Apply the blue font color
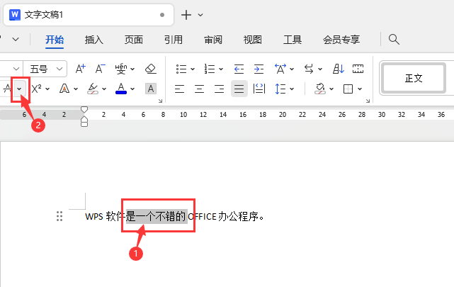This screenshot has width=454, height=287. click(121, 89)
